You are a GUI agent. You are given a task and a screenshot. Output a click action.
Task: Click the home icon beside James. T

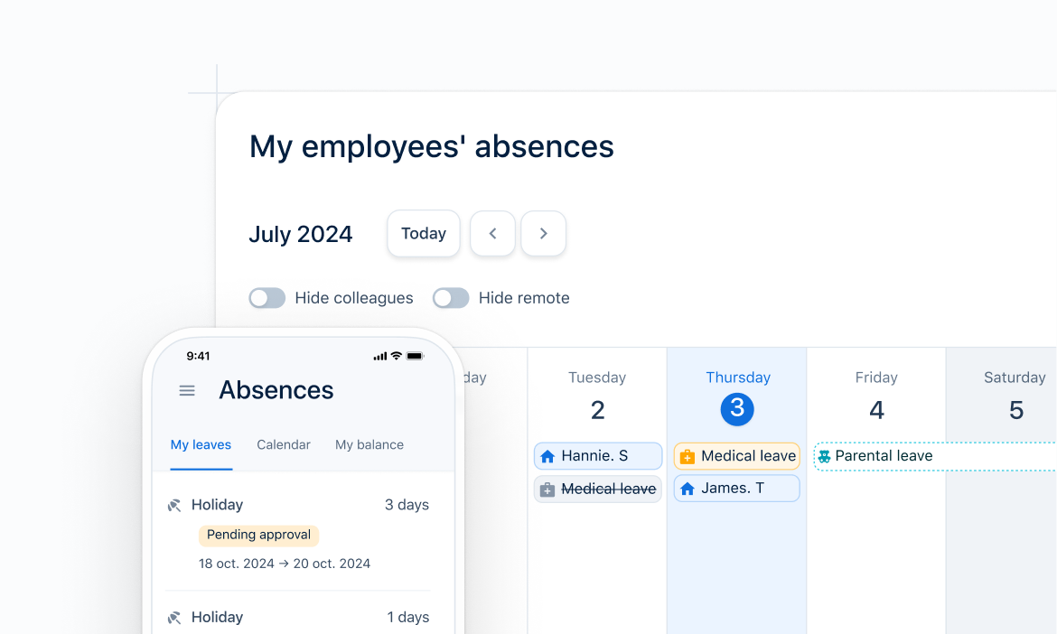coord(688,489)
